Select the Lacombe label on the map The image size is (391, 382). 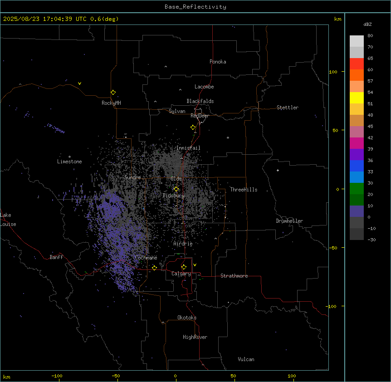tap(204, 87)
